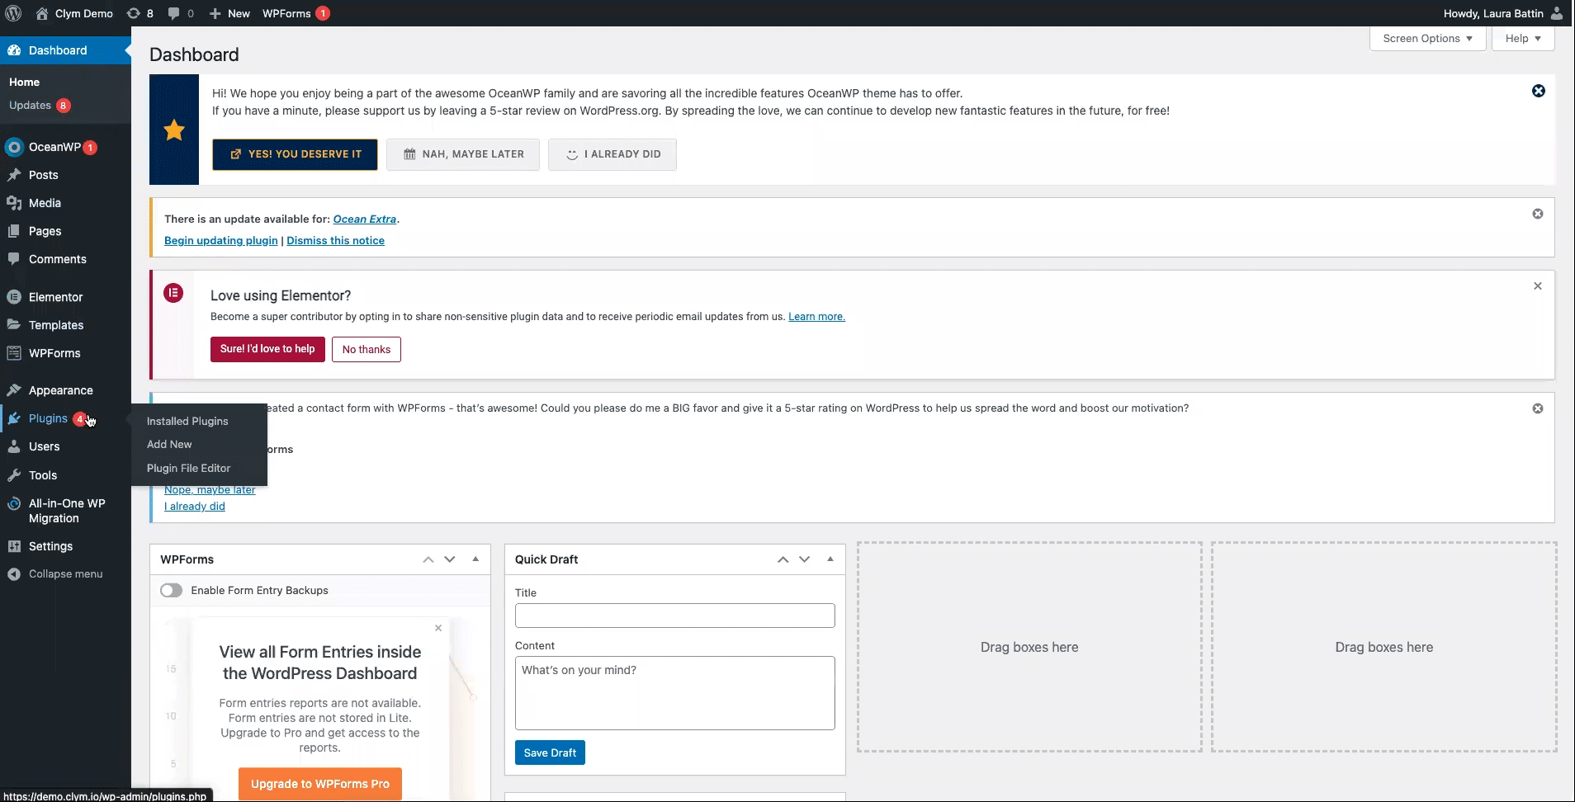The width and height of the screenshot is (1575, 802).
Task: Open the Screen Options dropdown
Action: [x=1428, y=39]
